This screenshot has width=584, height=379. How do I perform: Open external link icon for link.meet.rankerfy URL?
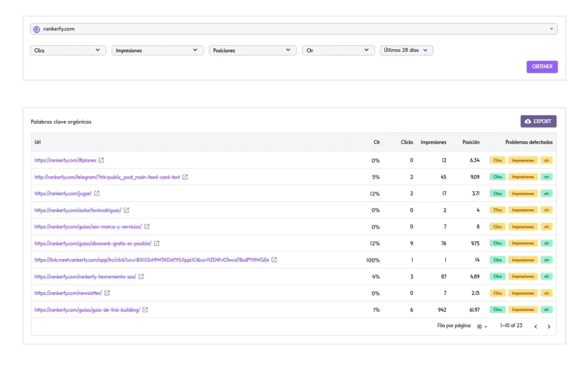point(274,260)
